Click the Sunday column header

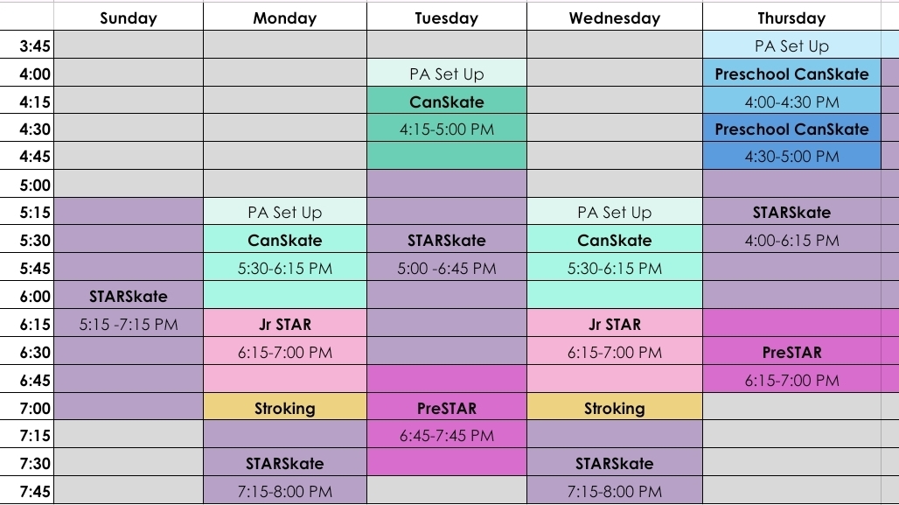click(128, 18)
